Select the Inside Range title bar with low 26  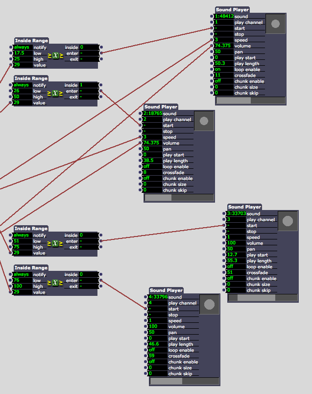31,79
